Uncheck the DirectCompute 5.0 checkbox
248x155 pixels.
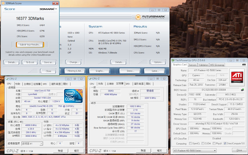[225, 144]
